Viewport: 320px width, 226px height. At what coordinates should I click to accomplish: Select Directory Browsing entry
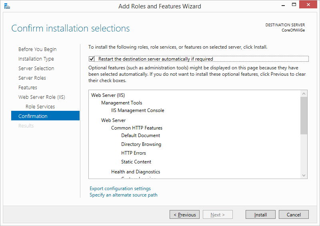(x=141, y=144)
